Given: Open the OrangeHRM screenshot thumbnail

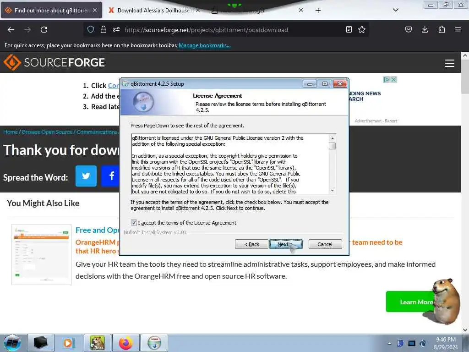Looking at the screenshot, I should (41, 255).
